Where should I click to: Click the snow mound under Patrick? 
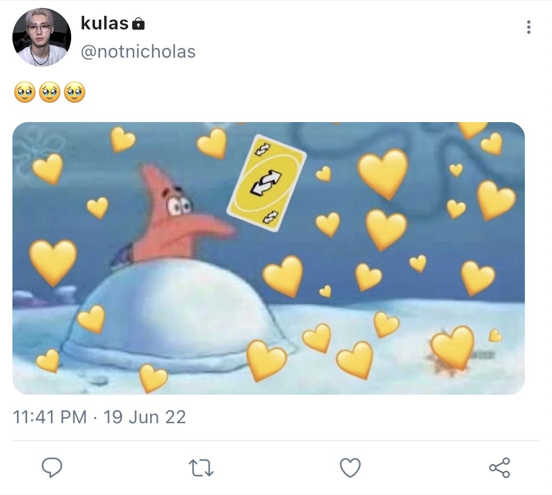click(x=176, y=317)
